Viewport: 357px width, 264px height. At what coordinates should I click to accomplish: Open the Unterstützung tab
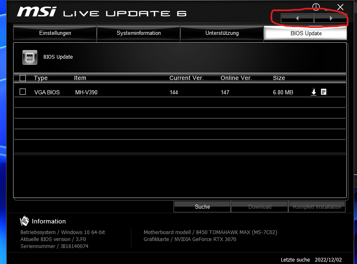[222, 33]
